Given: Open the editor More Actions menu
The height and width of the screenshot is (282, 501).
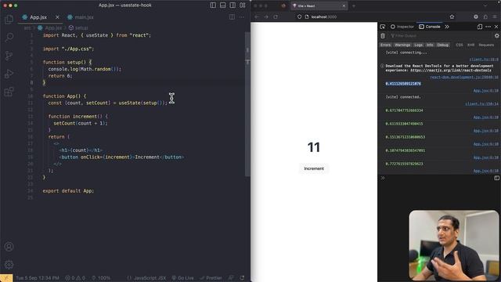Looking at the screenshot, I should pyautogui.click(x=242, y=17).
